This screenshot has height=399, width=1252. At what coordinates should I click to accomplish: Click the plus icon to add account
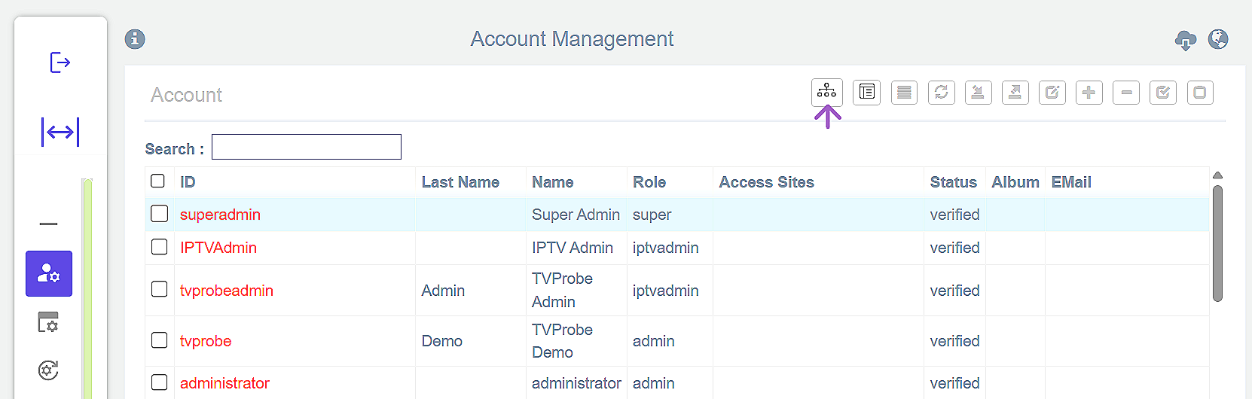point(1089,93)
